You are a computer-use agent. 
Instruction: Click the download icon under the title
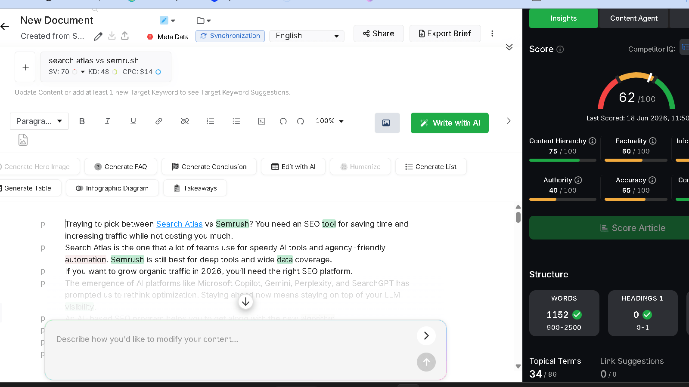[112, 36]
